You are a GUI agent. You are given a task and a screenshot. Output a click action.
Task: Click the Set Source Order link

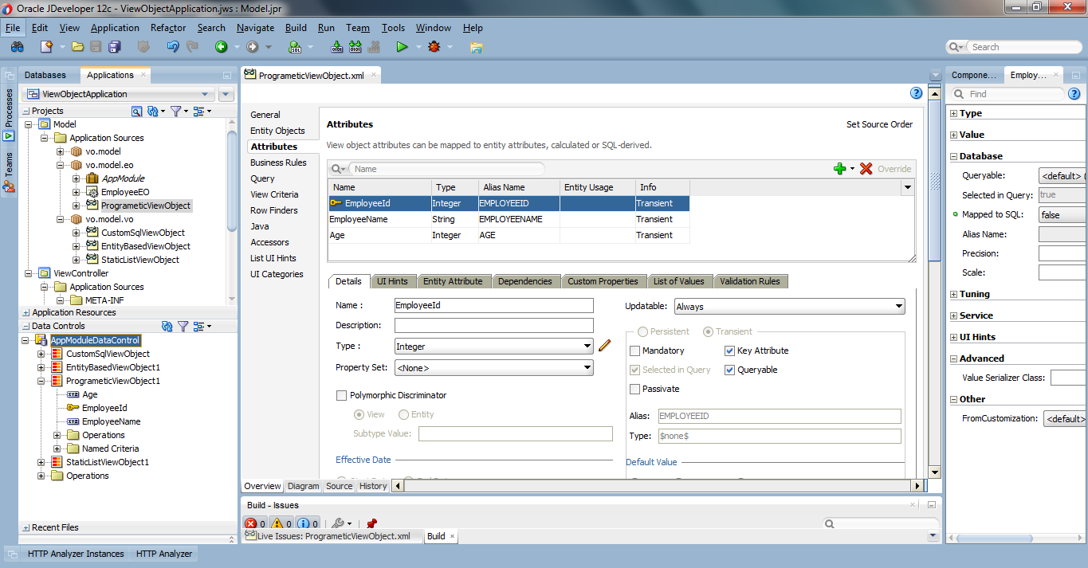879,124
